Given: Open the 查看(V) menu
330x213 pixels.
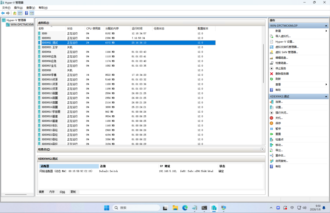Looking at the screenshot, I should click(31, 8).
